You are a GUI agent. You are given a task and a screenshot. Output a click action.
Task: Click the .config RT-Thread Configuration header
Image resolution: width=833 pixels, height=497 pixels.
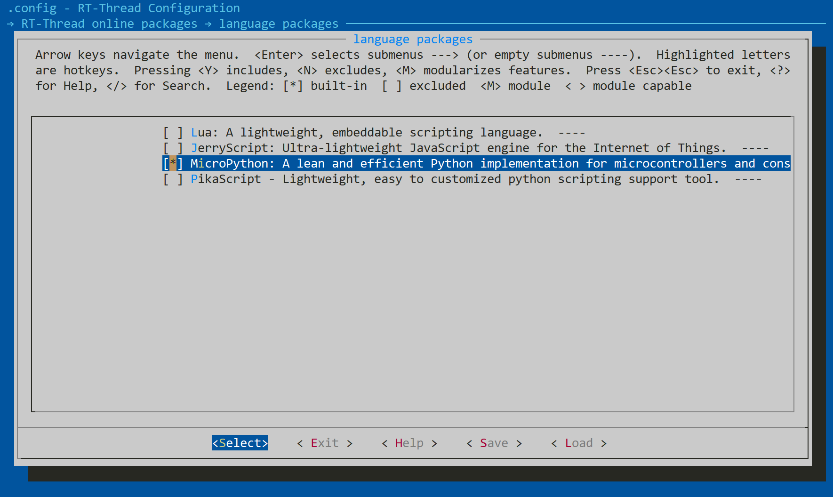tap(124, 8)
